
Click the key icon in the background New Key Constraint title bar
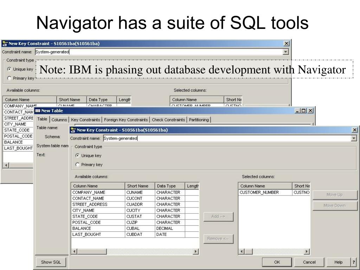tap(5, 43)
